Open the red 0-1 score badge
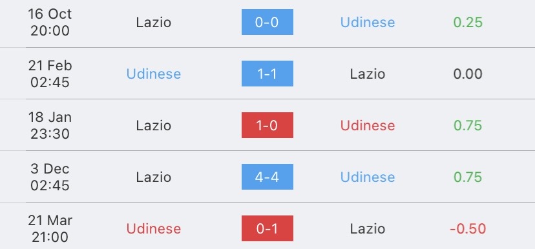 click(267, 228)
